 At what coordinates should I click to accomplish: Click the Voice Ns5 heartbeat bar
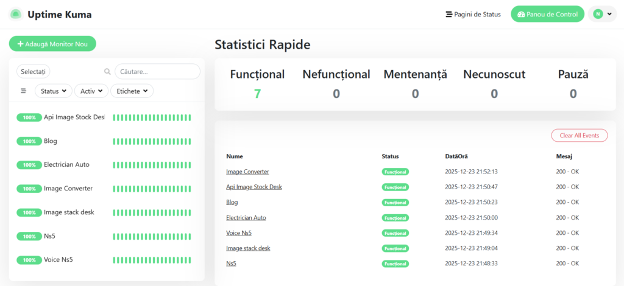point(152,260)
